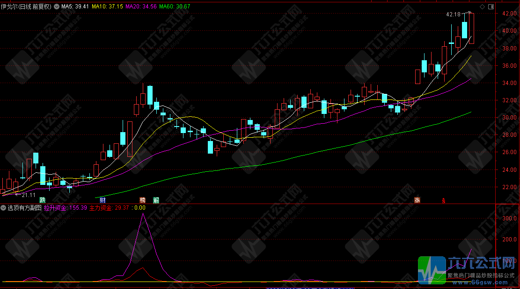This screenshot has width=520, height=289.
Task: Click the 涨 event marker icon
Action: pos(417,200)
